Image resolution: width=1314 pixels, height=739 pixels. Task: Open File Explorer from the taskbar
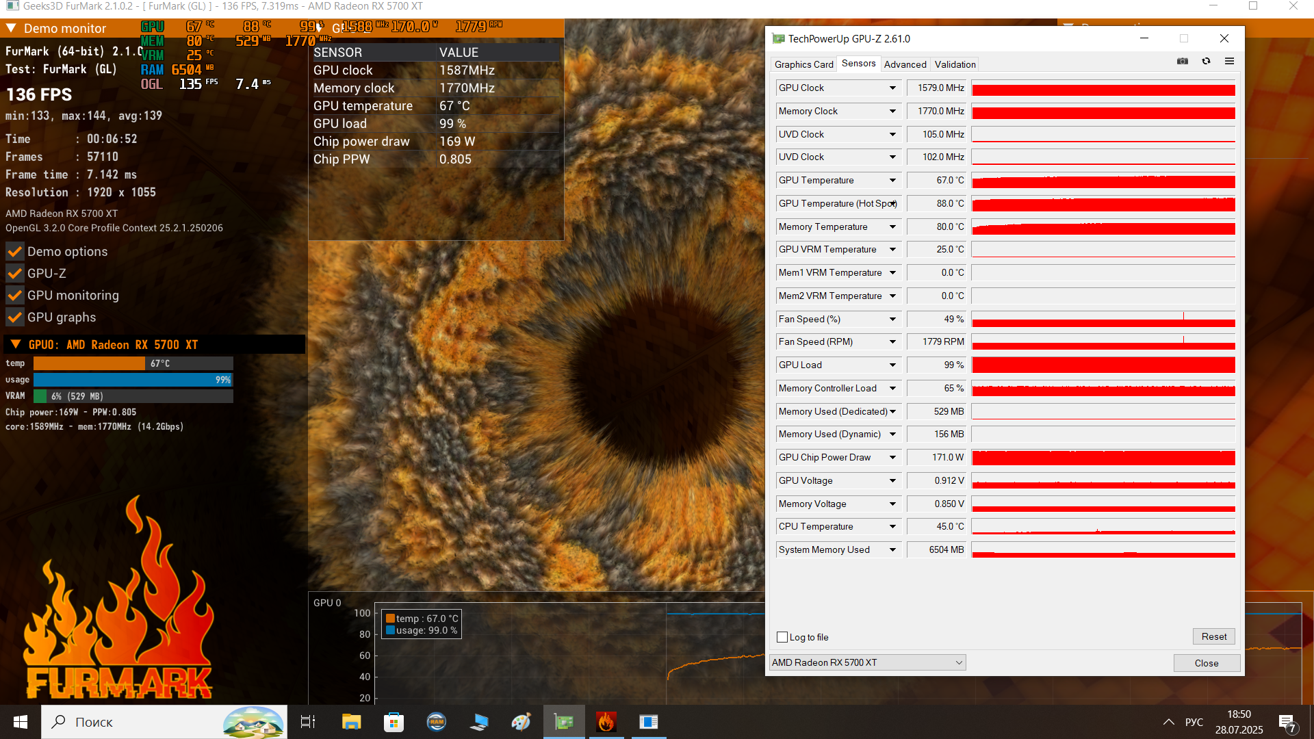pos(351,722)
